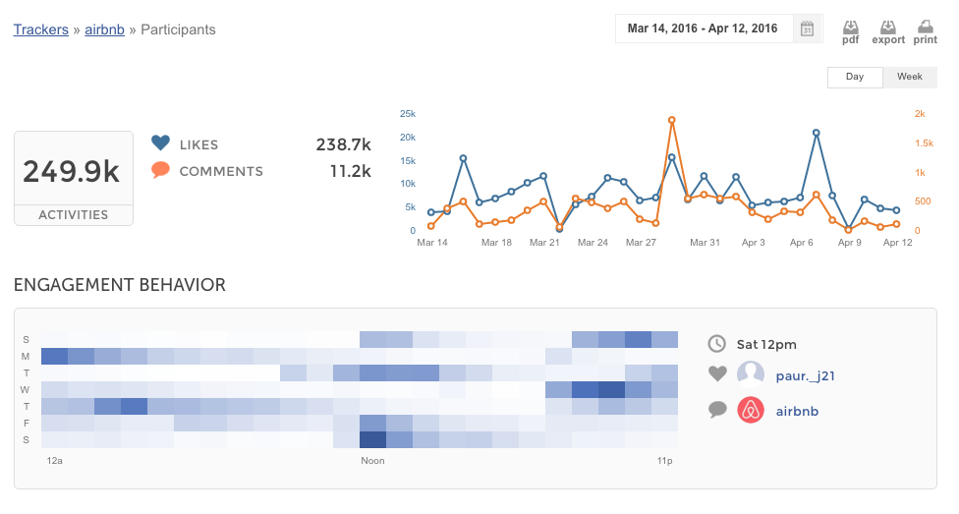
Task: Click the orange Comments bubble icon
Action: (161, 170)
